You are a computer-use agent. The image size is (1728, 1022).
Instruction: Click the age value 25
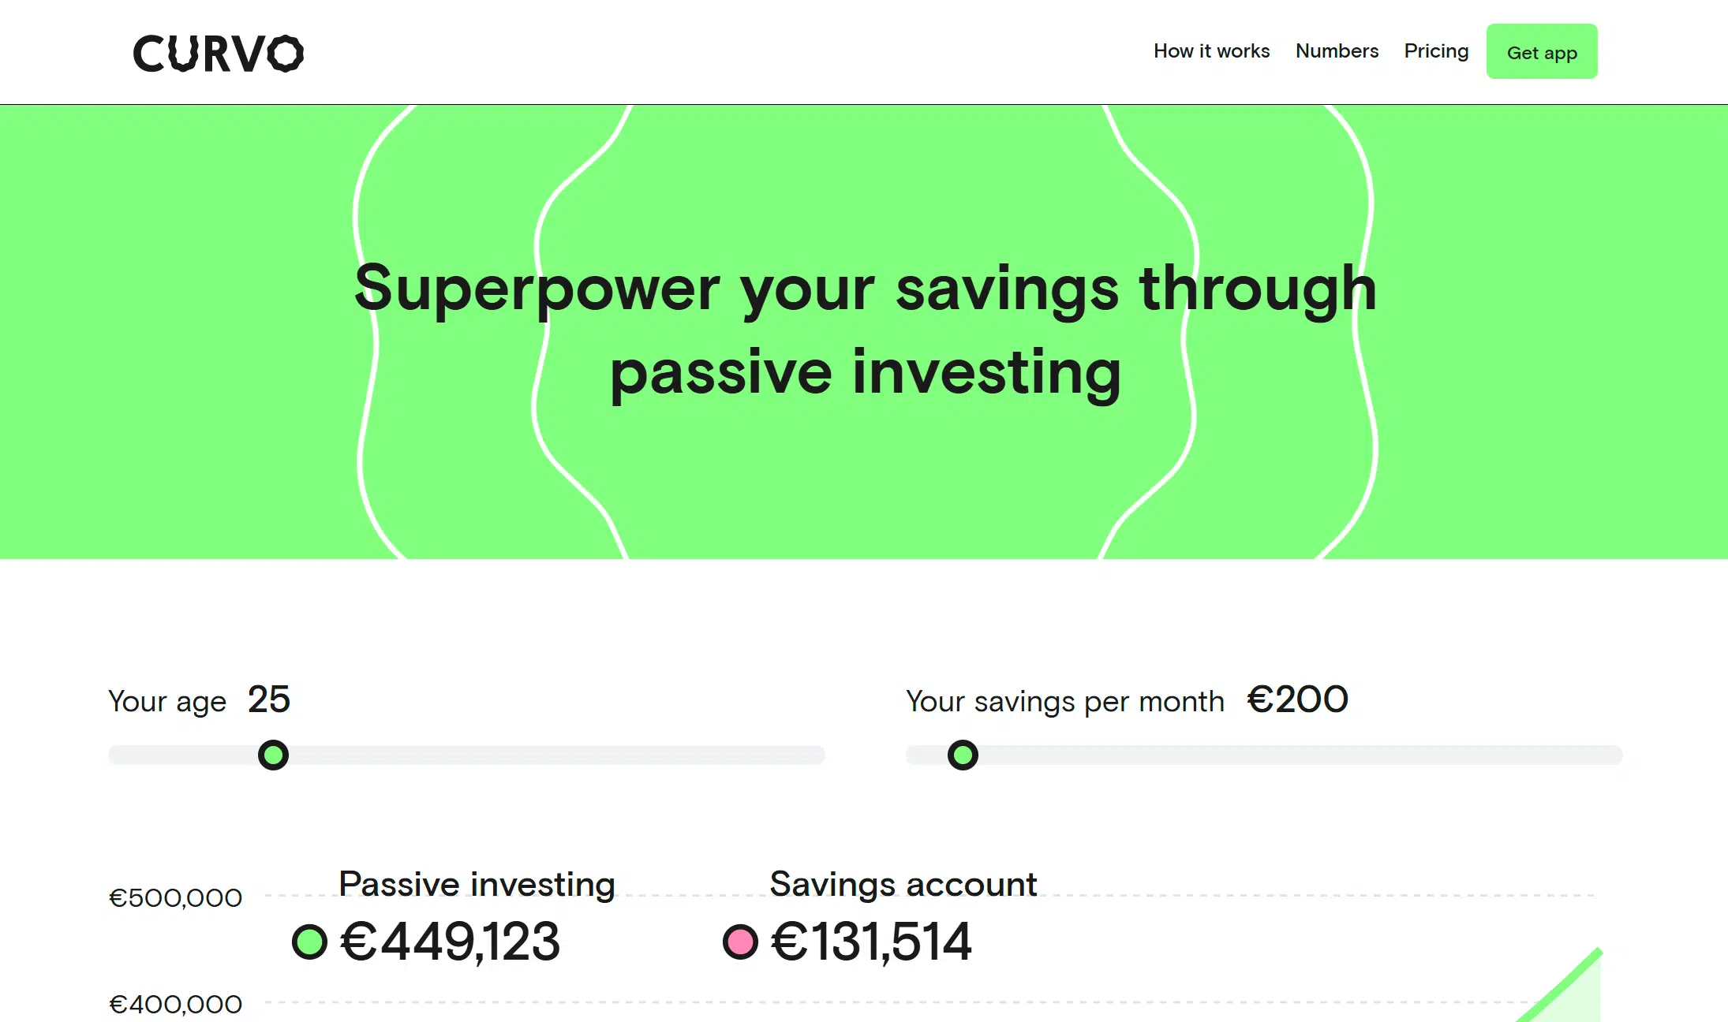click(269, 700)
